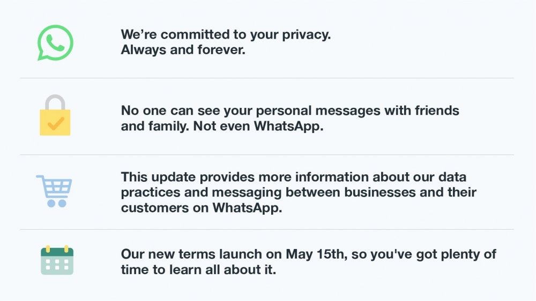Select the "customers on WhatsApp." text
This screenshot has width=536, height=301.
coord(202,208)
